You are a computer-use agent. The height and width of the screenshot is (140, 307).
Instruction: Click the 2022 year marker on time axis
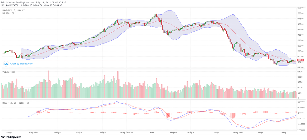152,133
